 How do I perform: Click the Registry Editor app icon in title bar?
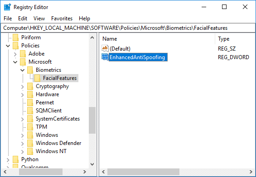[x=7, y=7]
